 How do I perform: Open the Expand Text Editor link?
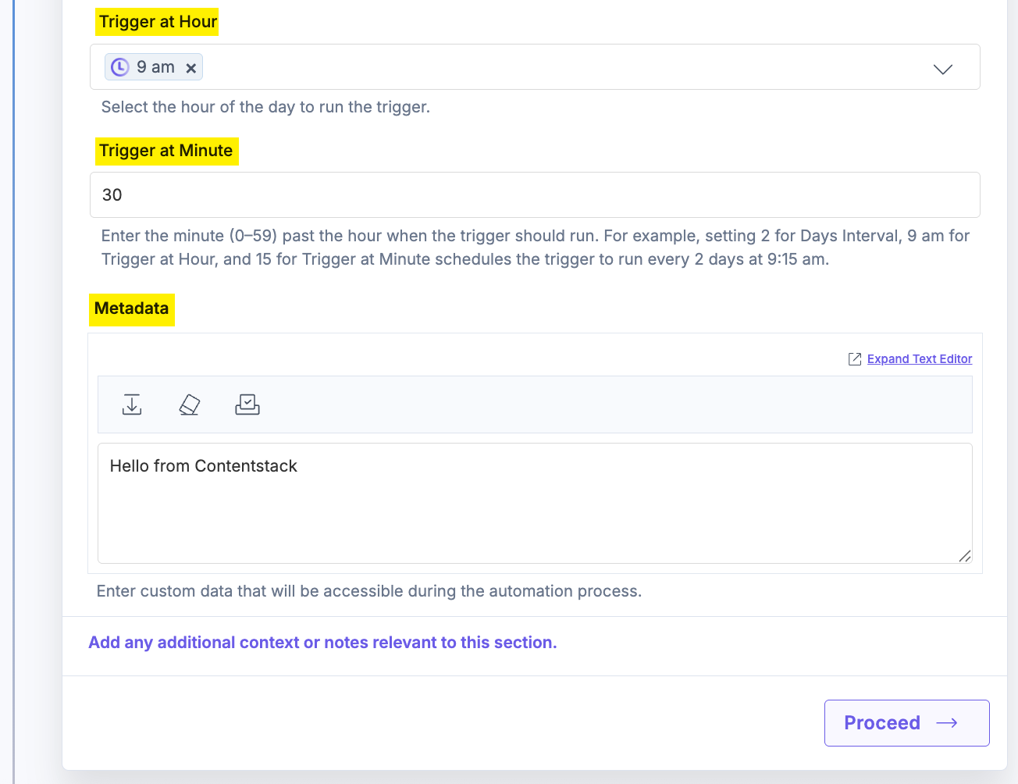(920, 358)
